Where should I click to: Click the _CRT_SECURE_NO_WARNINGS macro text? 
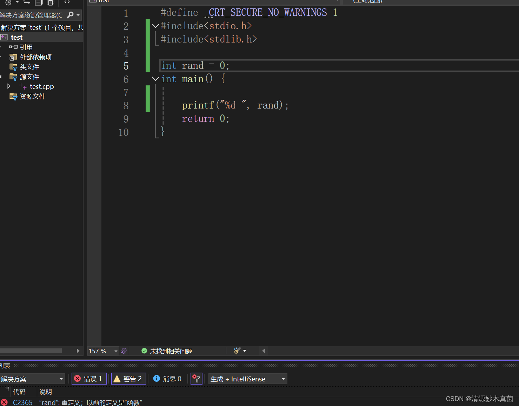(265, 13)
